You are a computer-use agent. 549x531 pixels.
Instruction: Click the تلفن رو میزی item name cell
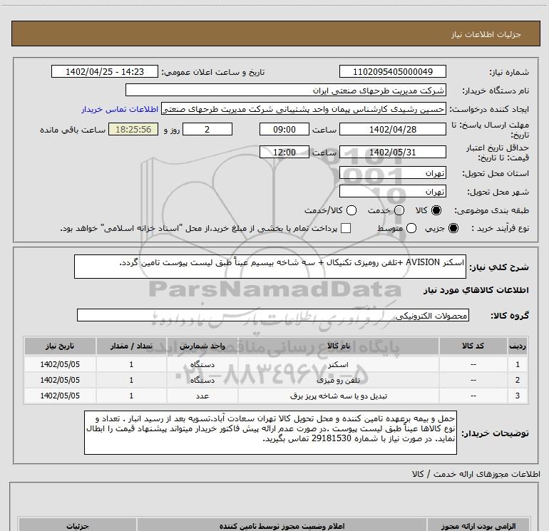tap(338, 380)
